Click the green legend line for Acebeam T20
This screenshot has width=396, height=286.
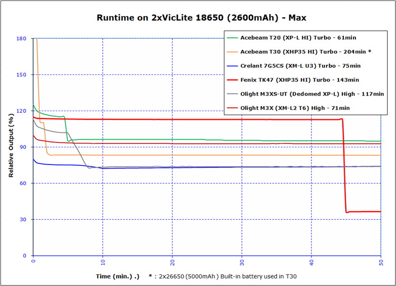click(x=232, y=38)
